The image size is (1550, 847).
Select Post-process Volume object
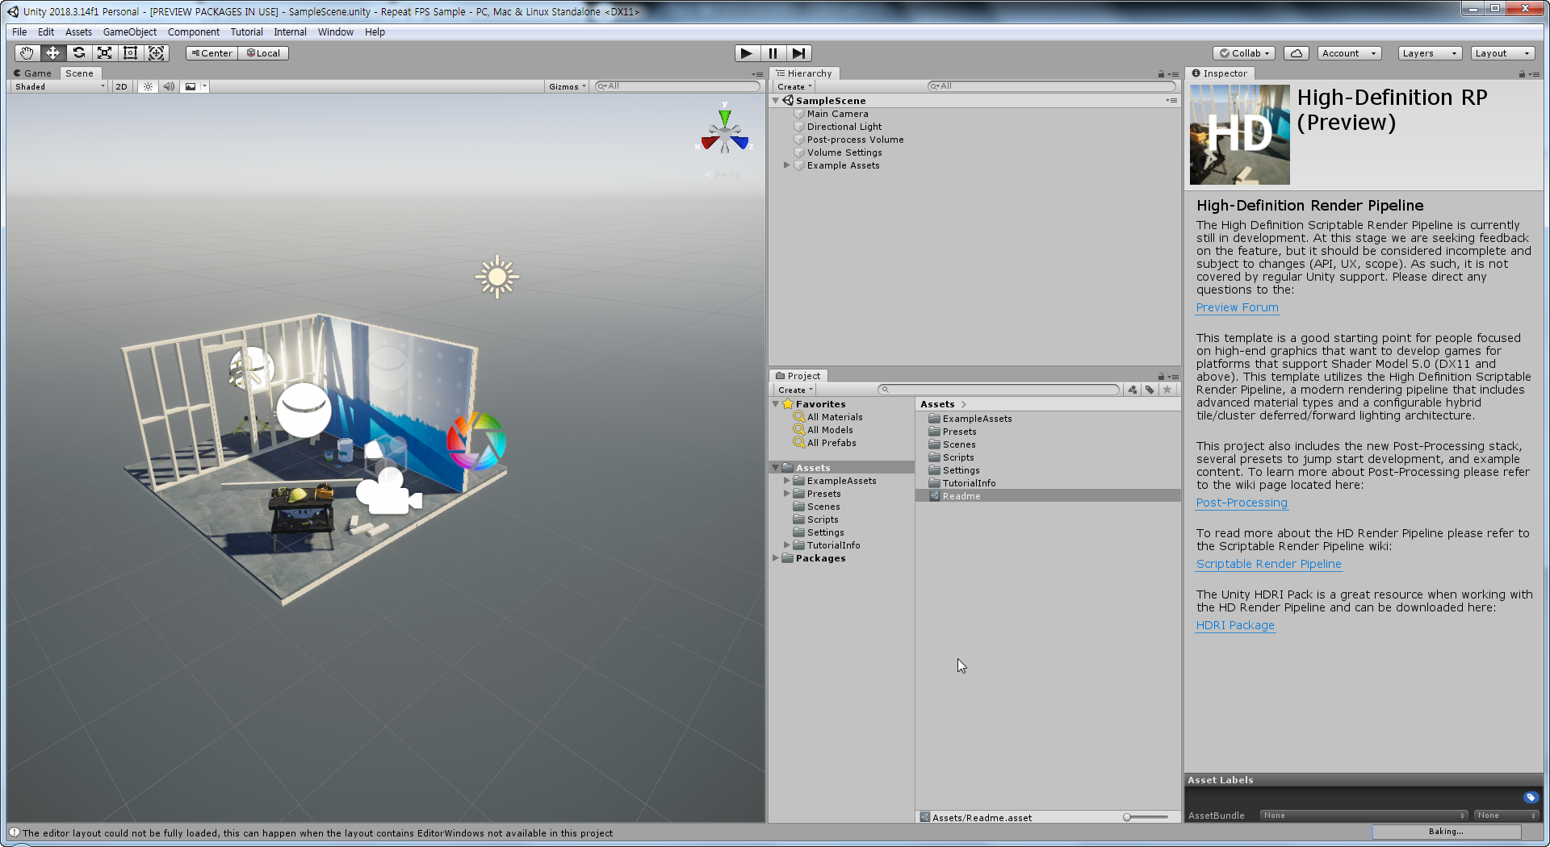tap(855, 140)
